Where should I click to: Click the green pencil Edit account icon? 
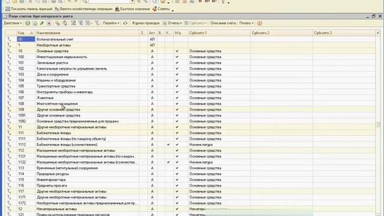pos(42,23)
